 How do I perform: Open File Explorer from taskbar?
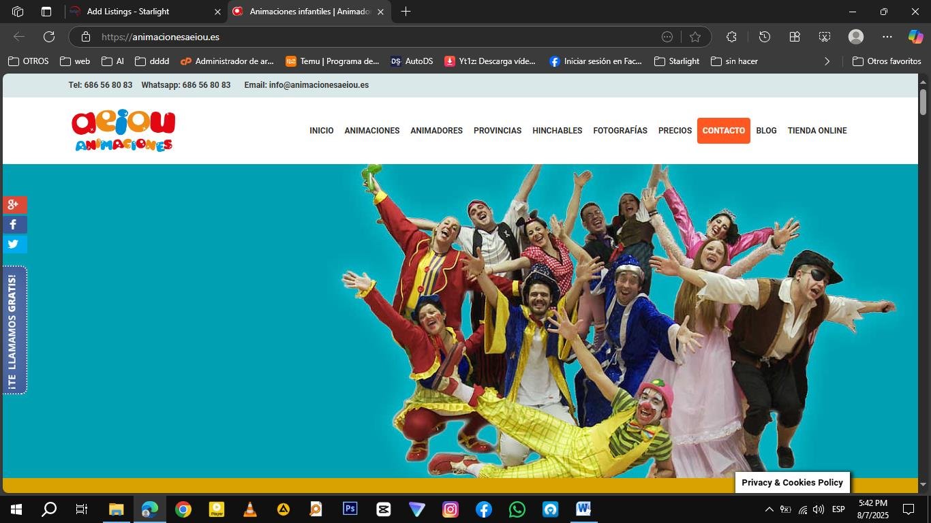tap(116, 509)
